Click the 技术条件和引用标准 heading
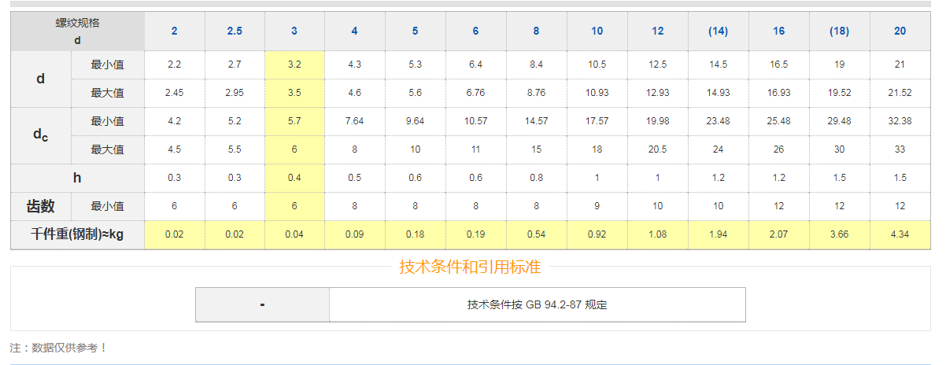The image size is (946, 365). pyautogui.click(x=470, y=267)
